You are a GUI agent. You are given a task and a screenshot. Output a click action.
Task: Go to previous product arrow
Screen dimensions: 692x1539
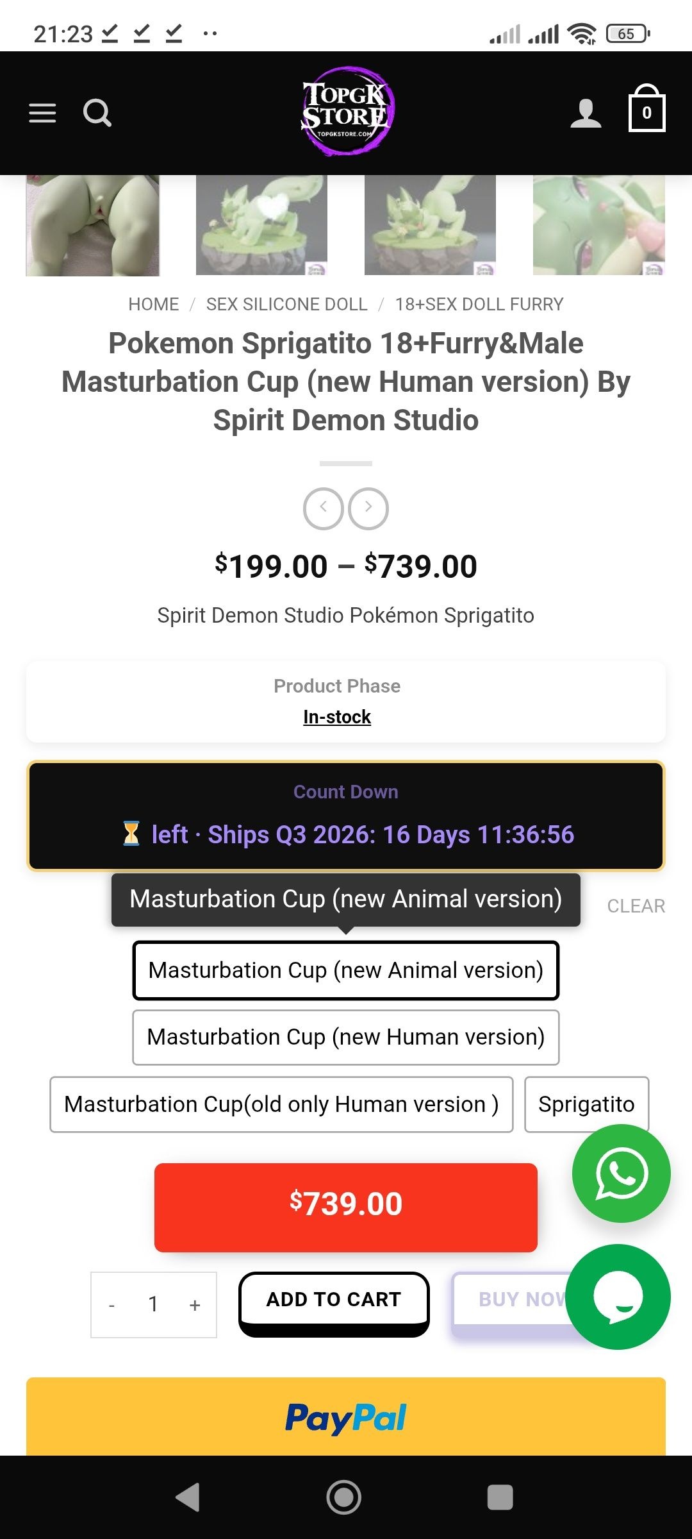pos(324,509)
